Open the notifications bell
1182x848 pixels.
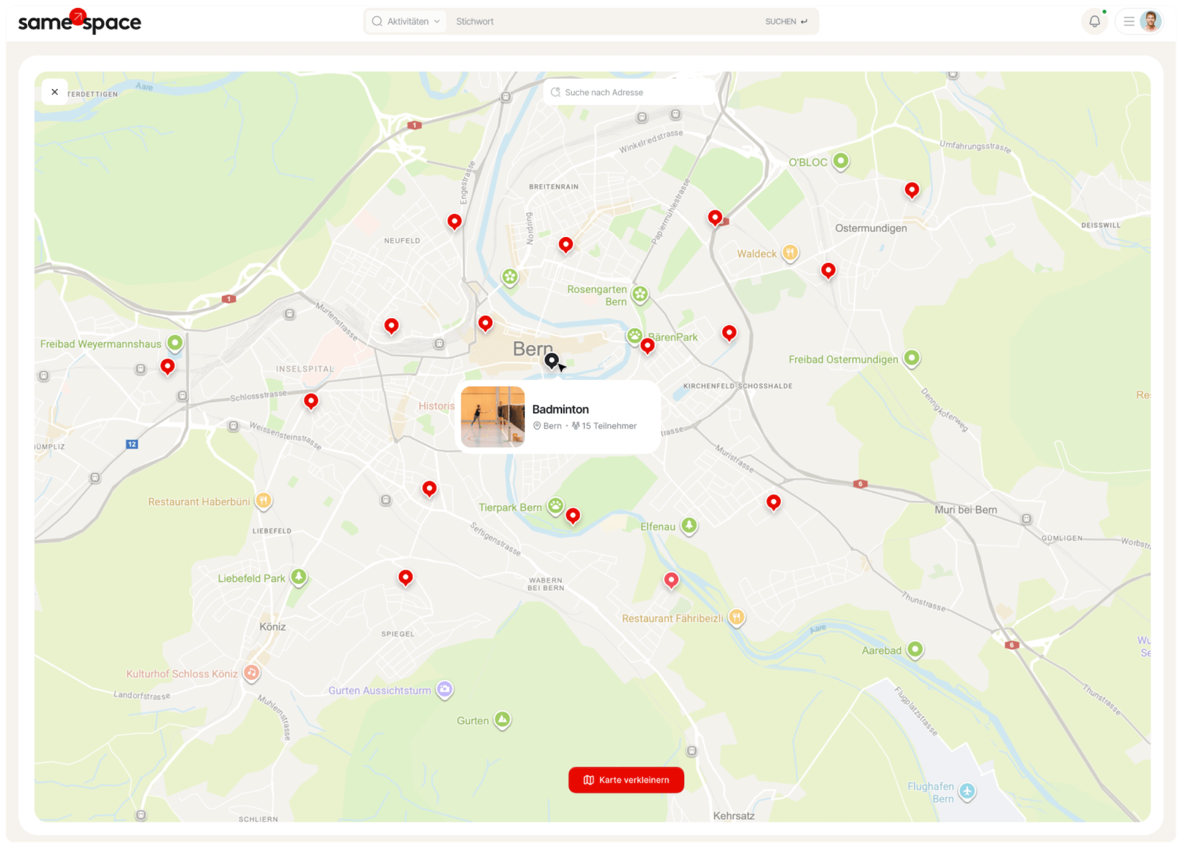pos(1094,21)
